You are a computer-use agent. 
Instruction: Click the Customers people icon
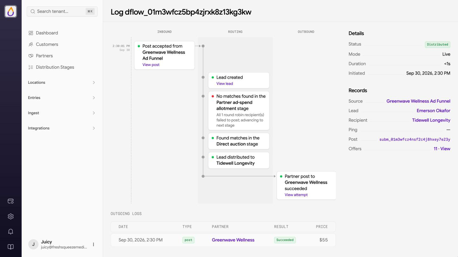(x=31, y=44)
